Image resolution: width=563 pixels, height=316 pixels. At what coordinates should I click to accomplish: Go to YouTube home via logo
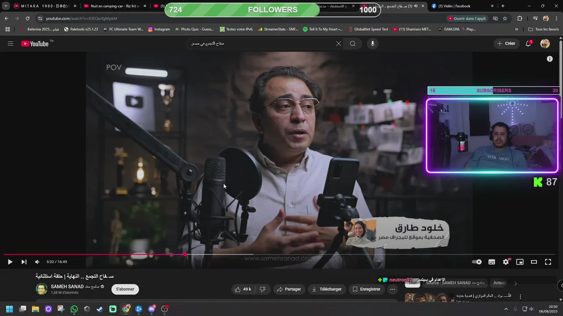tap(35, 43)
